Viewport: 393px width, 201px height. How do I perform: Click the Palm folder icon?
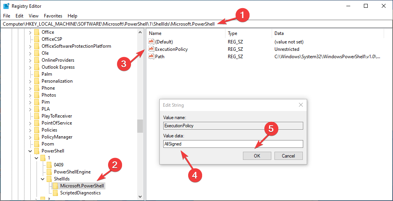pos(37,75)
